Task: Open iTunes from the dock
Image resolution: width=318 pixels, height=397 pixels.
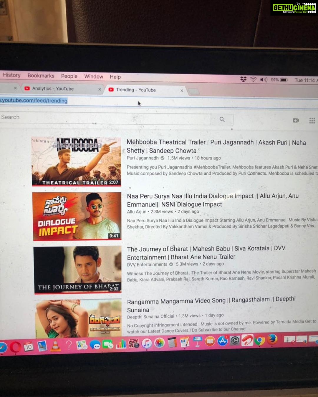Action: [x=147, y=343]
